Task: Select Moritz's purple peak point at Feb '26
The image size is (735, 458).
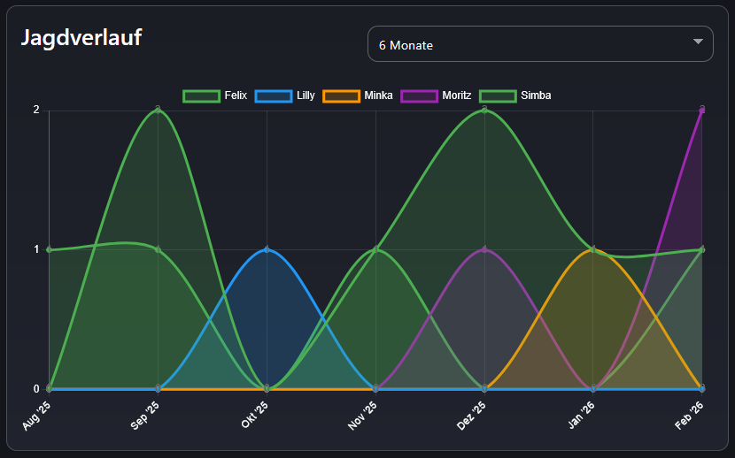Action: click(x=702, y=110)
